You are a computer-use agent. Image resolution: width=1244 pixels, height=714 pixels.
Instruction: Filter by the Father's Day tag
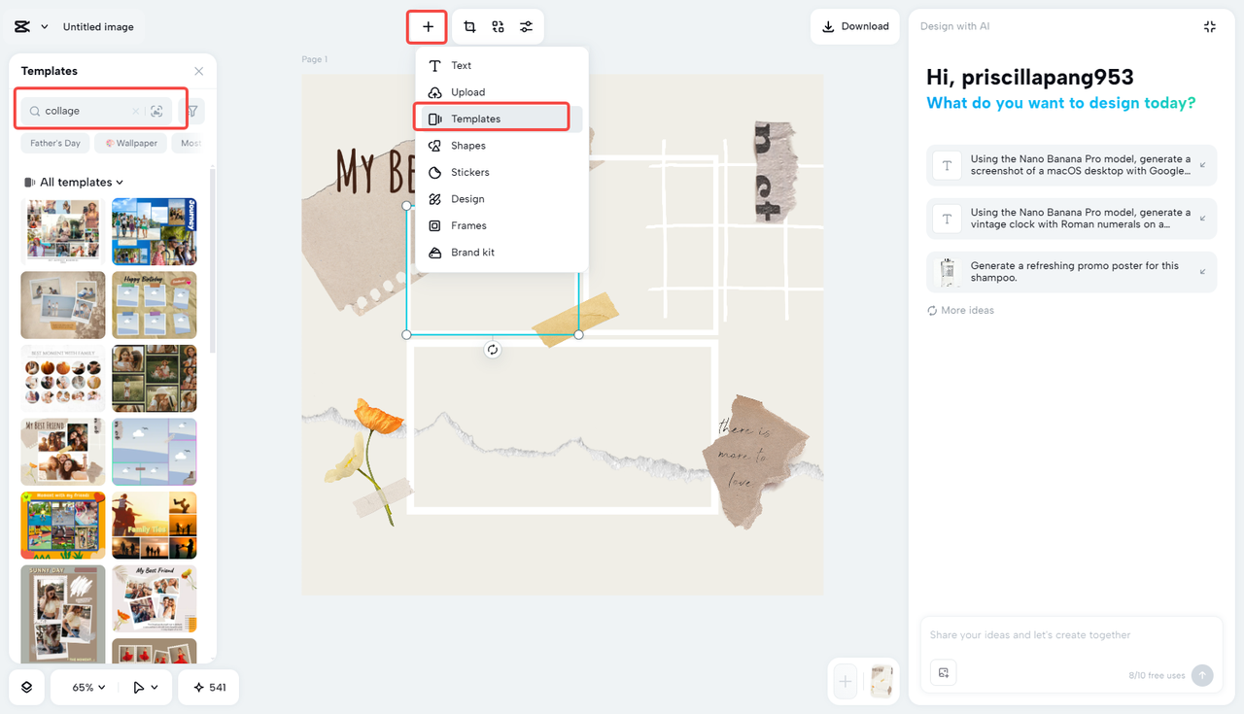55,144
